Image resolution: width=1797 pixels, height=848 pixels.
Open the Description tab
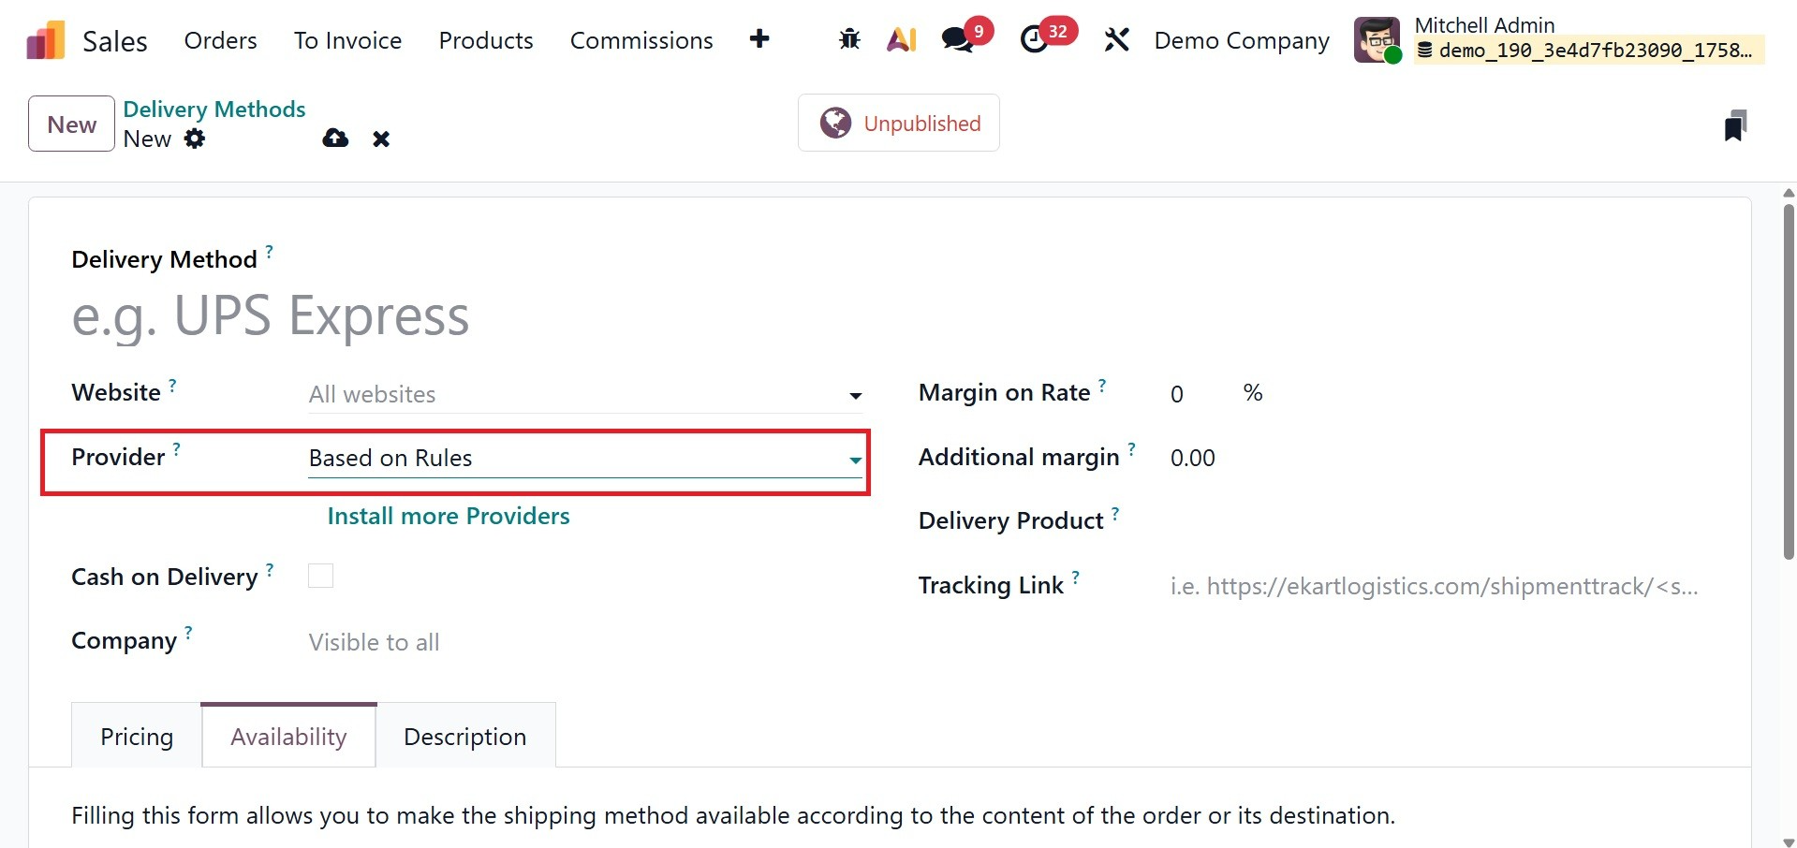[464, 737]
